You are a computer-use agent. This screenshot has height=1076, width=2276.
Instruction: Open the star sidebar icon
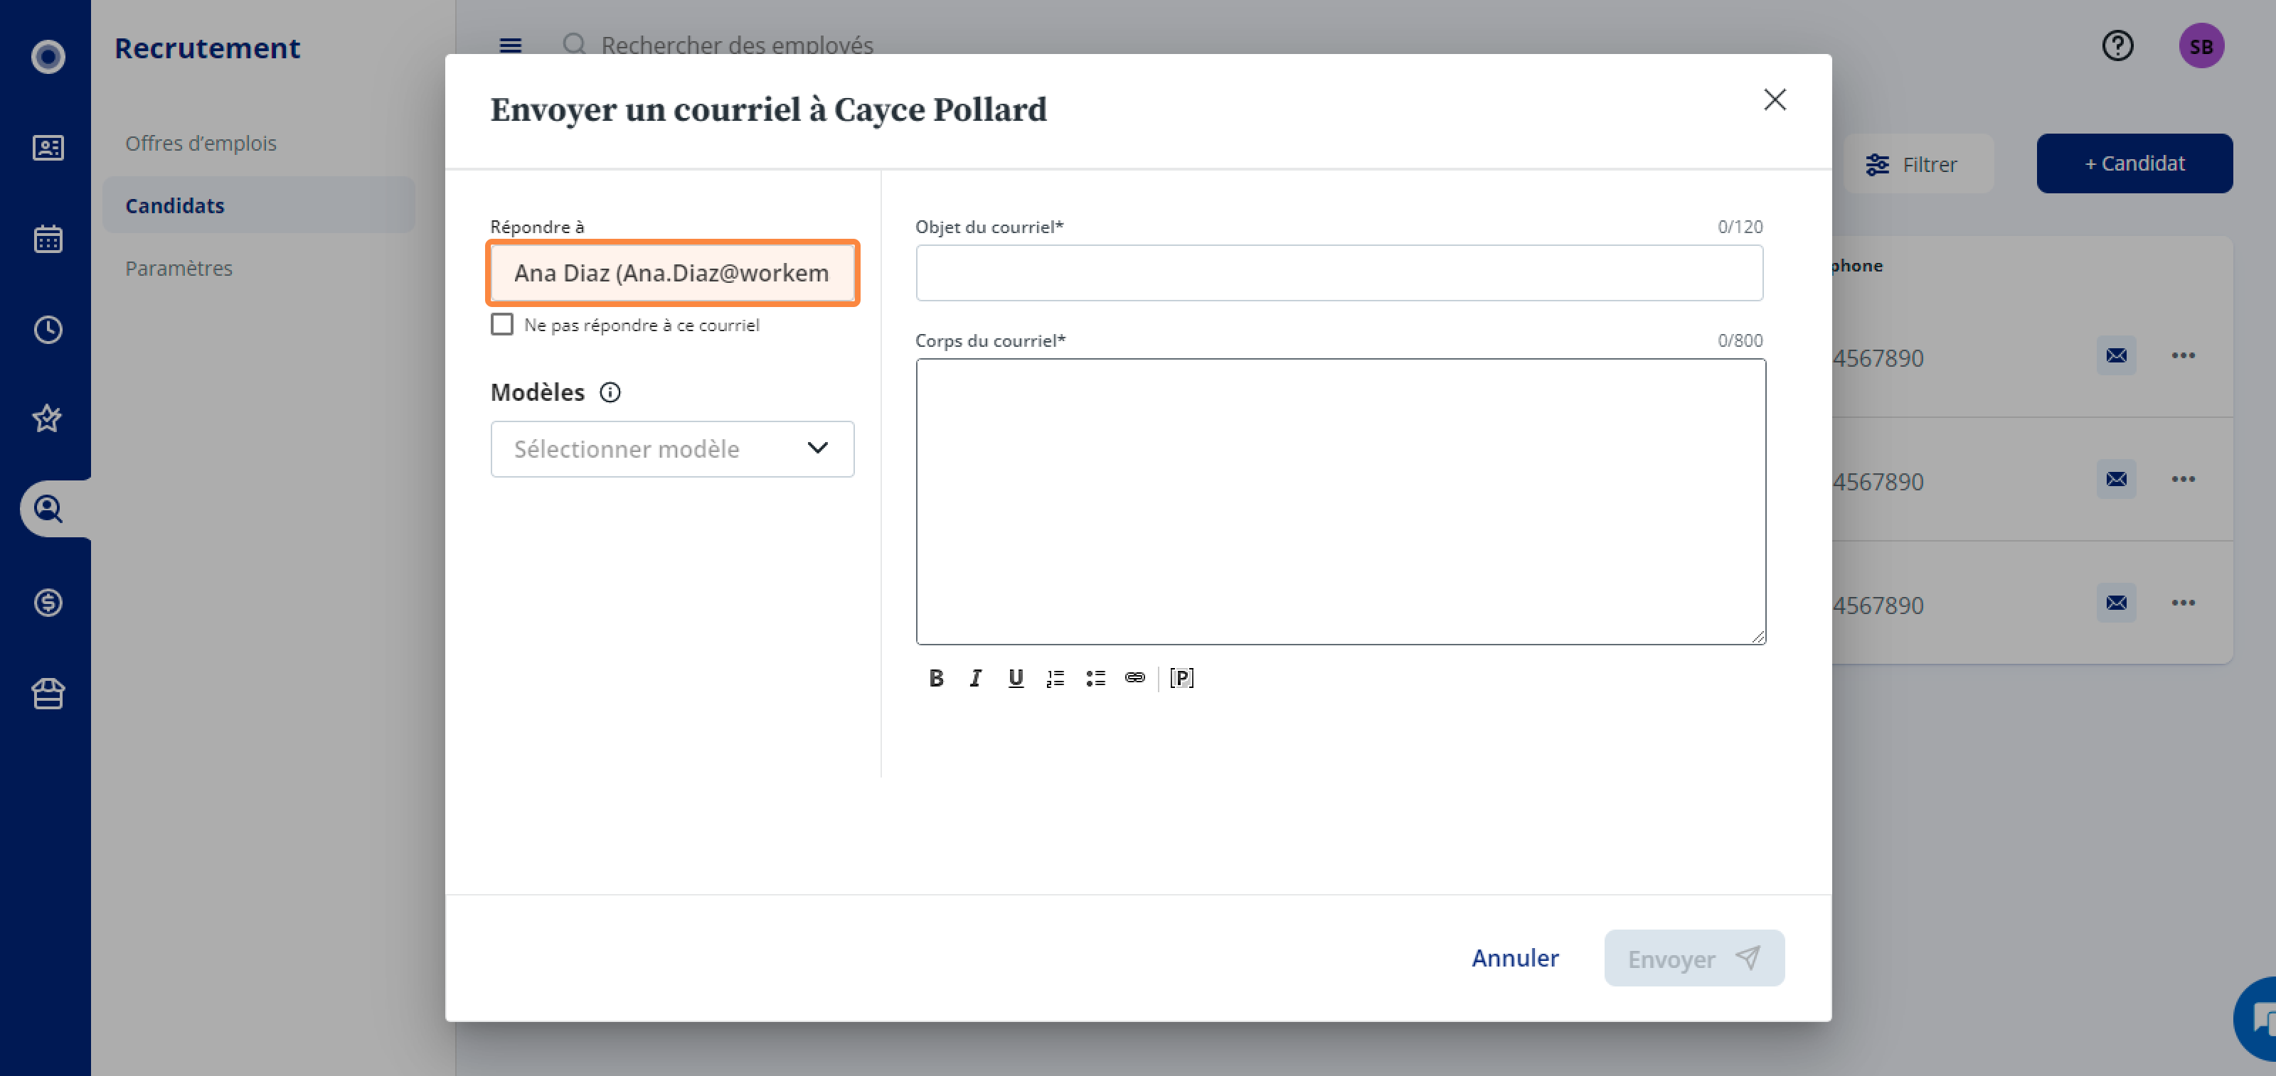pyautogui.click(x=48, y=419)
